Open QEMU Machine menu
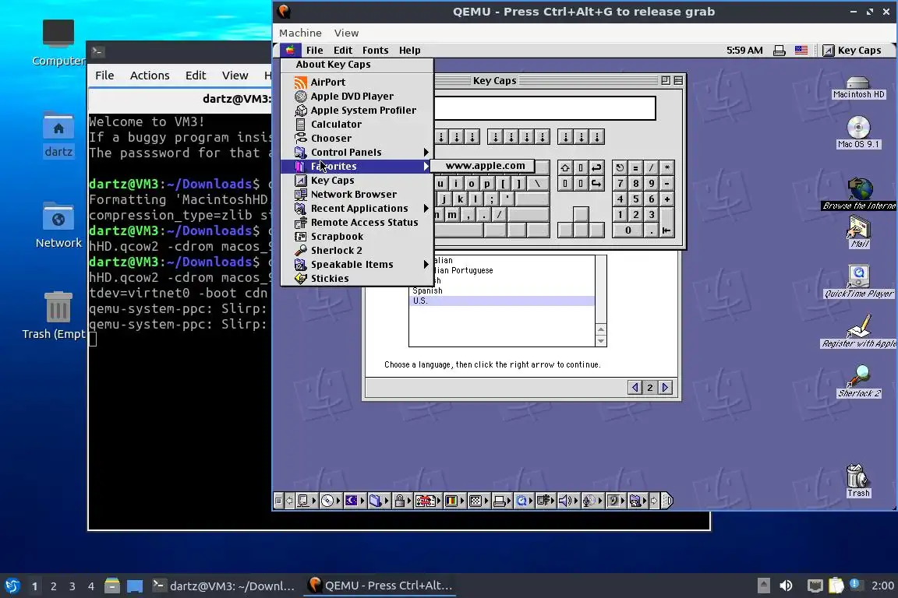Screen dimensions: 898x598 (300, 33)
